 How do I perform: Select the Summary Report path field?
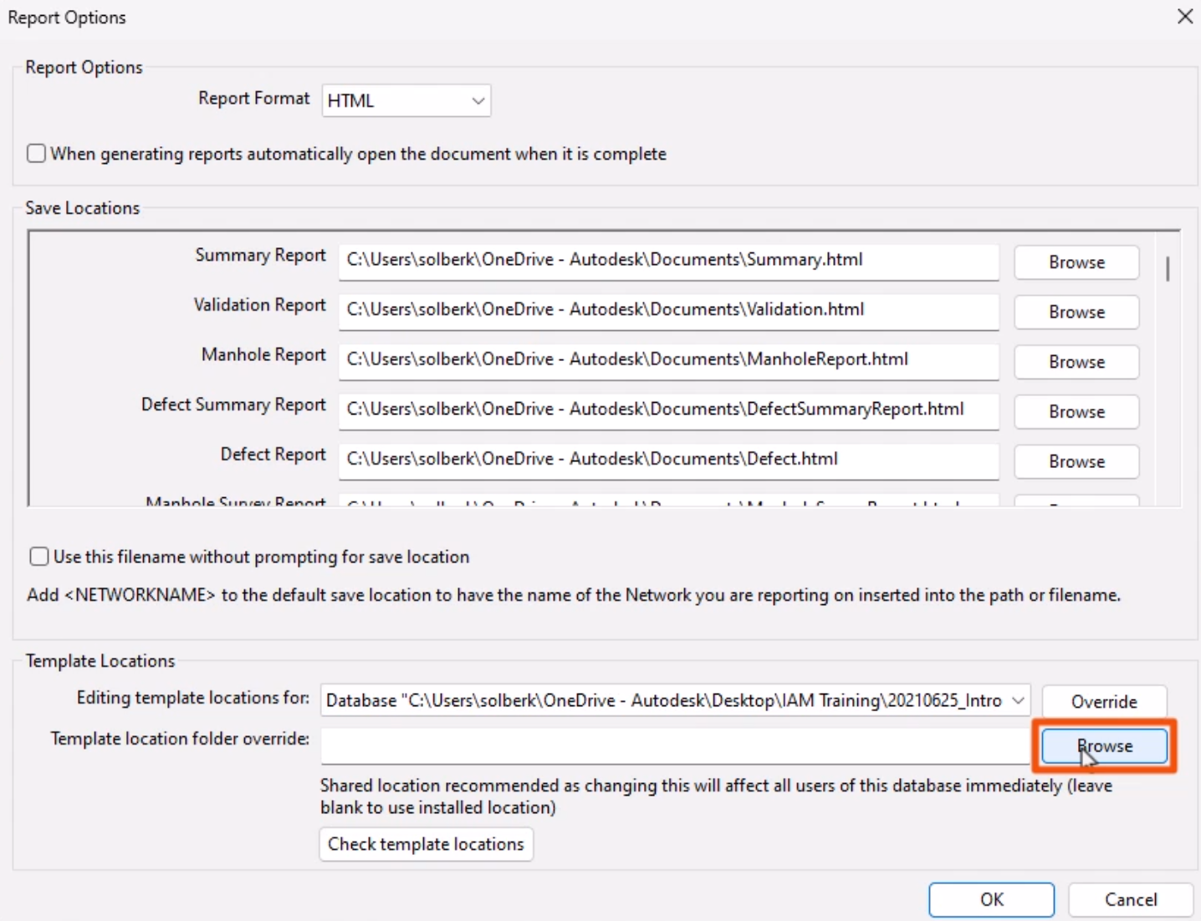pyautogui.click(x=669, y=262)
